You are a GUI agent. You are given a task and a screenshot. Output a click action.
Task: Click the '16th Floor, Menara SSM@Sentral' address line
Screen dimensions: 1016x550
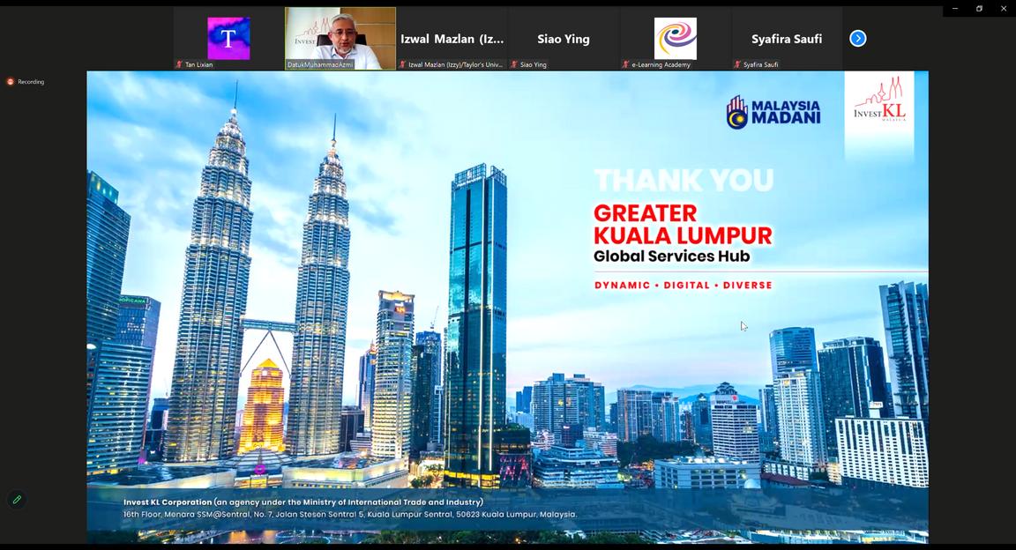pyautogui.click(x=350, y=515)
